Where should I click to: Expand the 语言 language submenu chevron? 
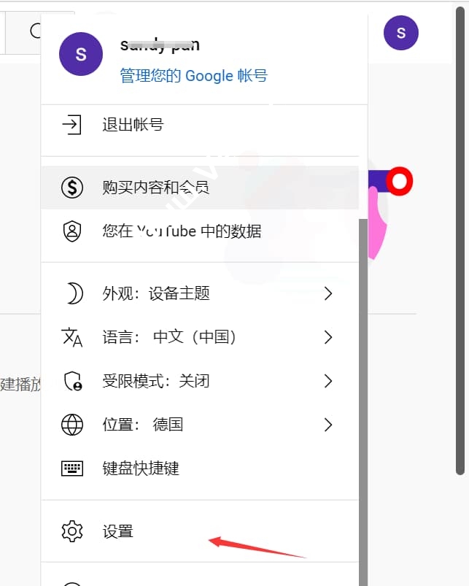click(x=328, y=337)
